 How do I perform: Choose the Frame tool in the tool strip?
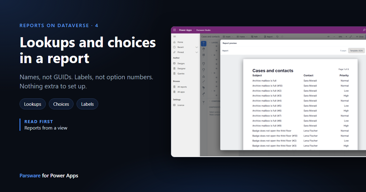[204, 55]
